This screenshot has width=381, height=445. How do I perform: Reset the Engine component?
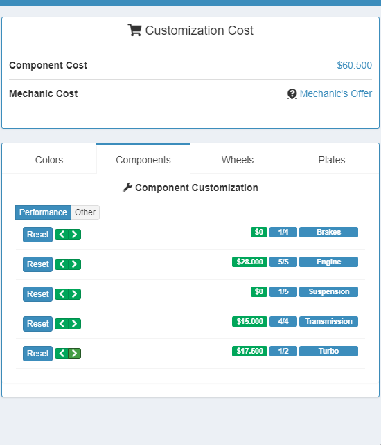tap(38, 264)
